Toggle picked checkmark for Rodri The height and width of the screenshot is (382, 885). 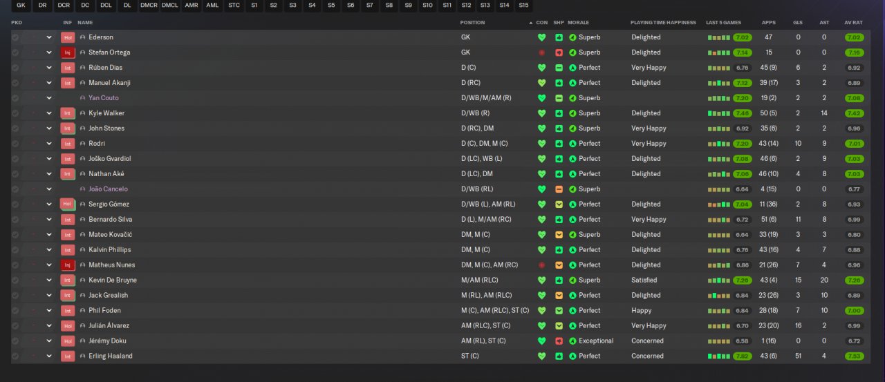point(15,144)
